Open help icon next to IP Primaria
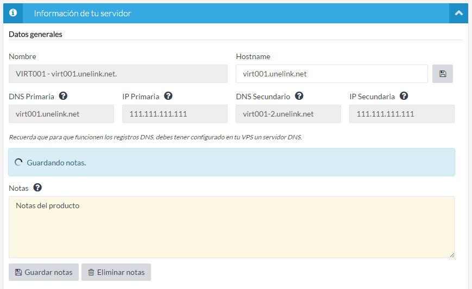Image resolution: width=472 pixels, height=289 pixels. (168, 96)
